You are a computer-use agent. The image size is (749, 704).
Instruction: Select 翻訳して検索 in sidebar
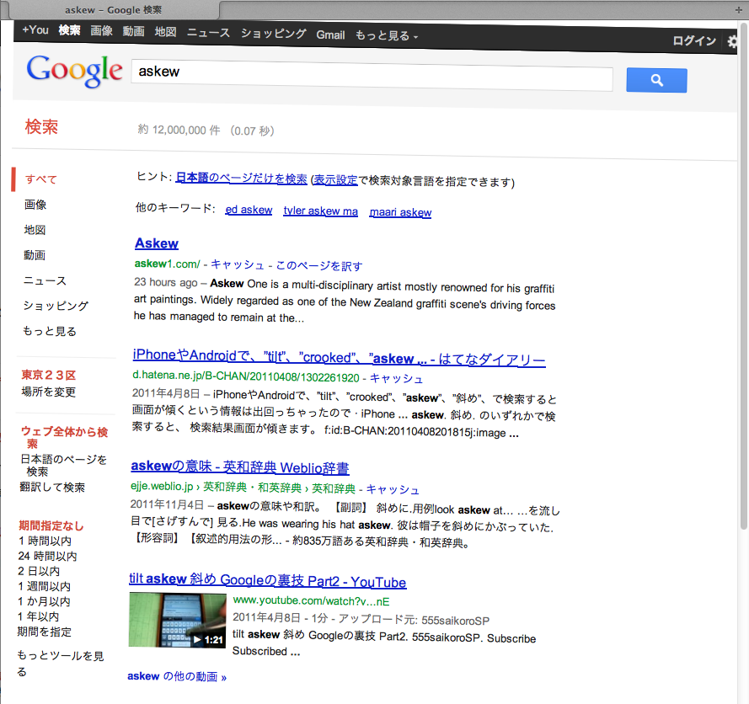tap(52, 488)
